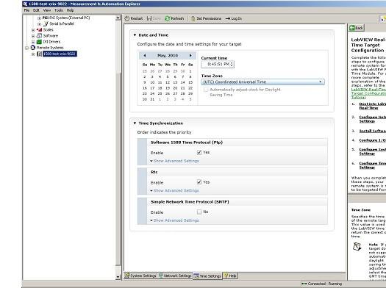
Task: Open the Tools menu
Action: pos(59,10)
